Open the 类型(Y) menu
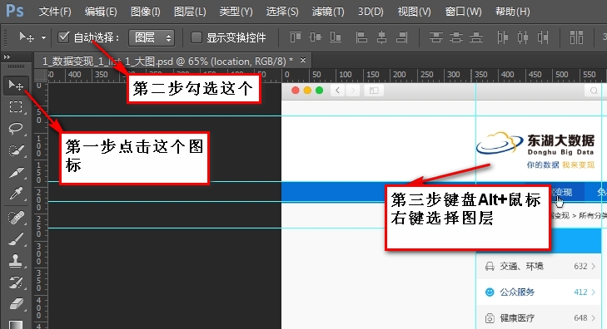The image size is (607, 329). click(x=236, y=12)
